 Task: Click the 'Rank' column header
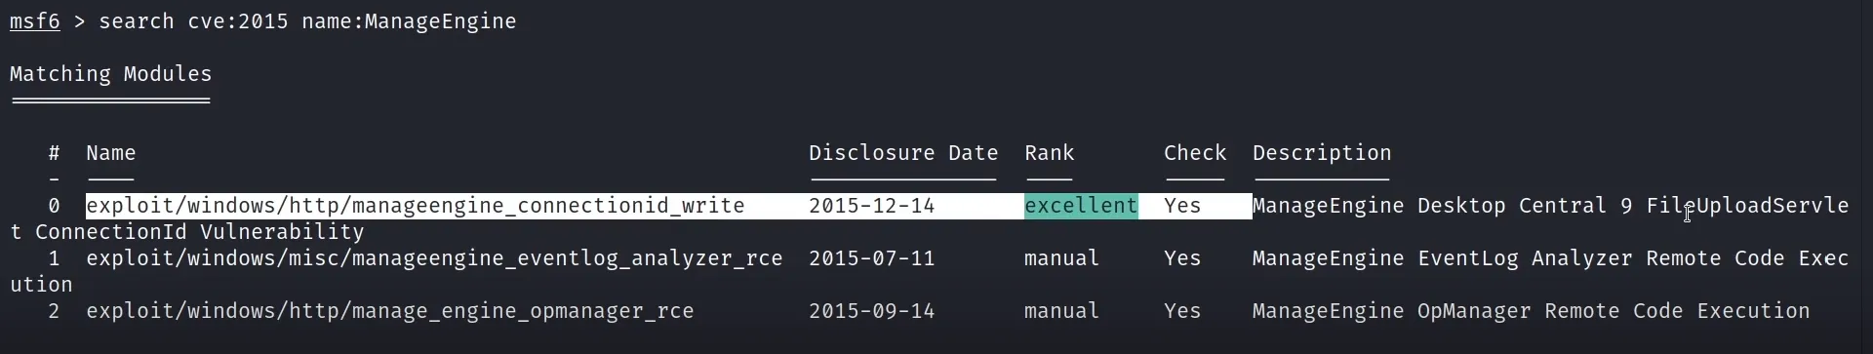1049,153
